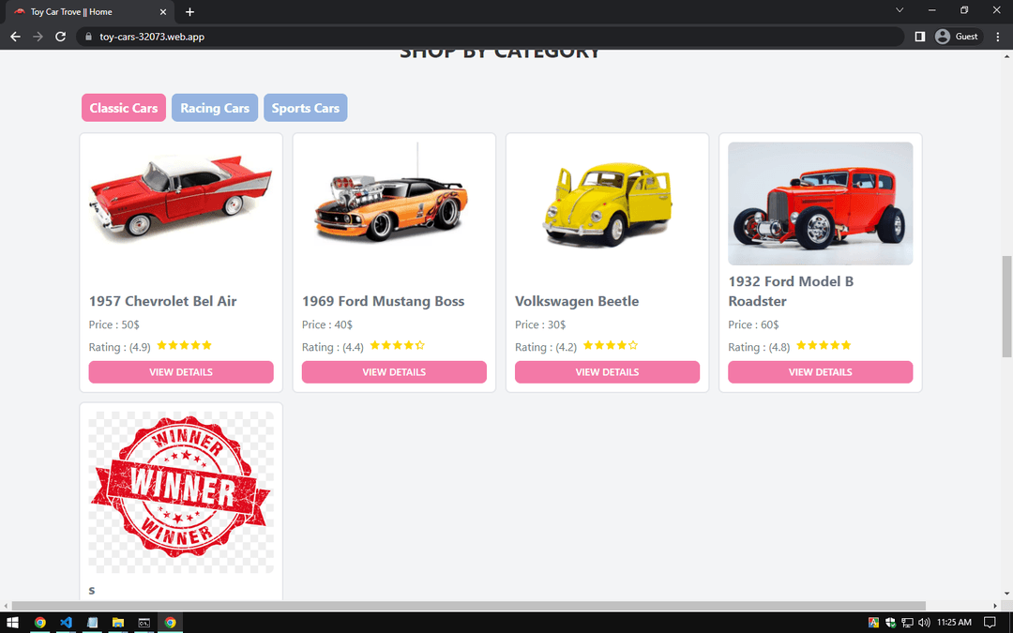Click the Guest profile avatar icon
Viewport: 1013px width, 633px height.
[x=943, y=37]
